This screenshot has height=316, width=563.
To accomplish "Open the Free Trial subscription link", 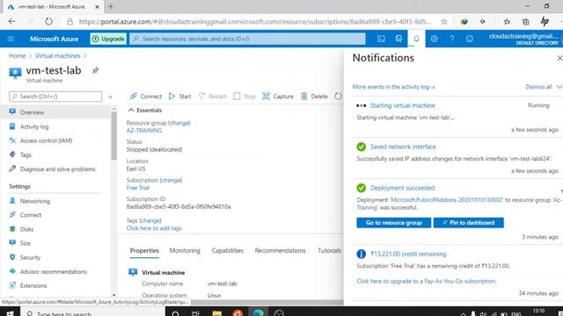I will click(137, 188).
